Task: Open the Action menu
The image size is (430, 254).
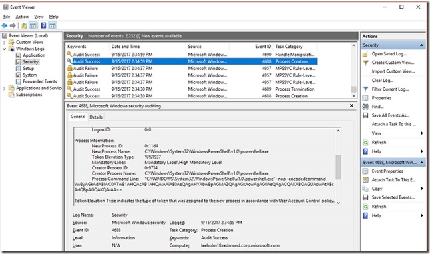Action: click(x=22, y=17)
